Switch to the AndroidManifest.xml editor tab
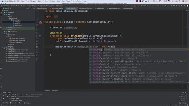 (x=113, y=9)
